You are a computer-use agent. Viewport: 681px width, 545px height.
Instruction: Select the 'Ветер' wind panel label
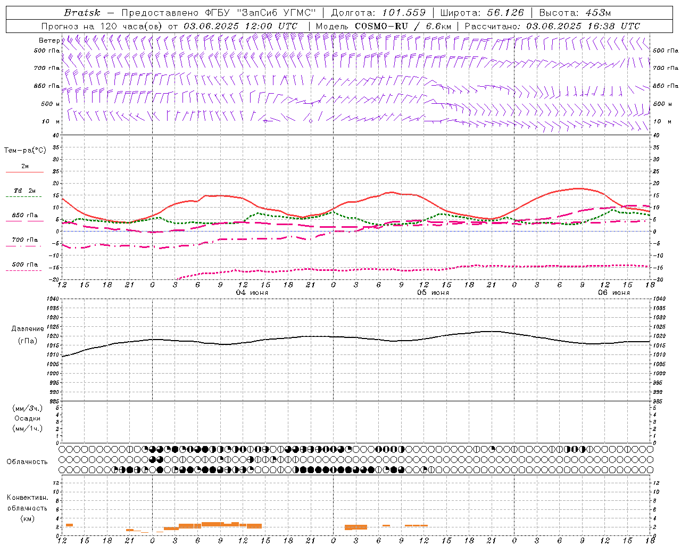coord(49,40)
